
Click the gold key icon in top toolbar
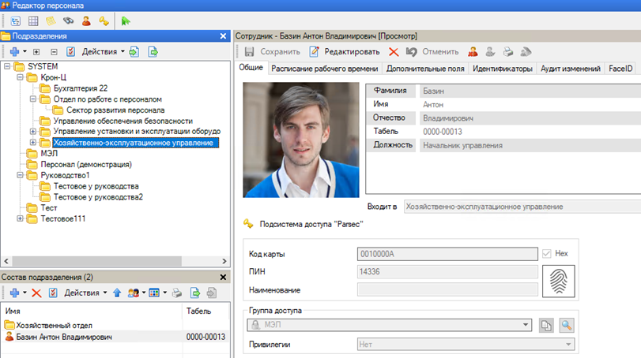point(103,21)
